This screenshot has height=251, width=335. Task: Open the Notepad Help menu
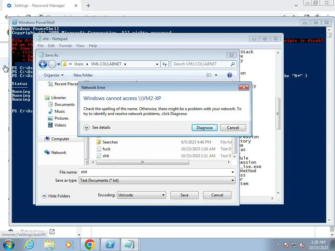93,46
